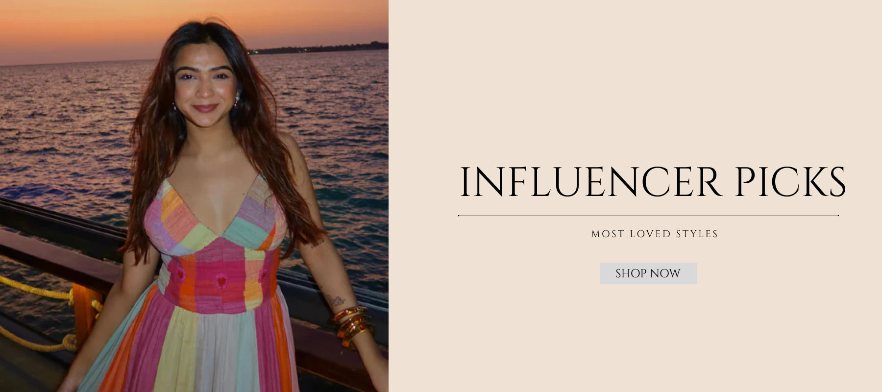Click the word PICKS in the heading
This screenshot has width=882, height=392.
click(790, 182)
